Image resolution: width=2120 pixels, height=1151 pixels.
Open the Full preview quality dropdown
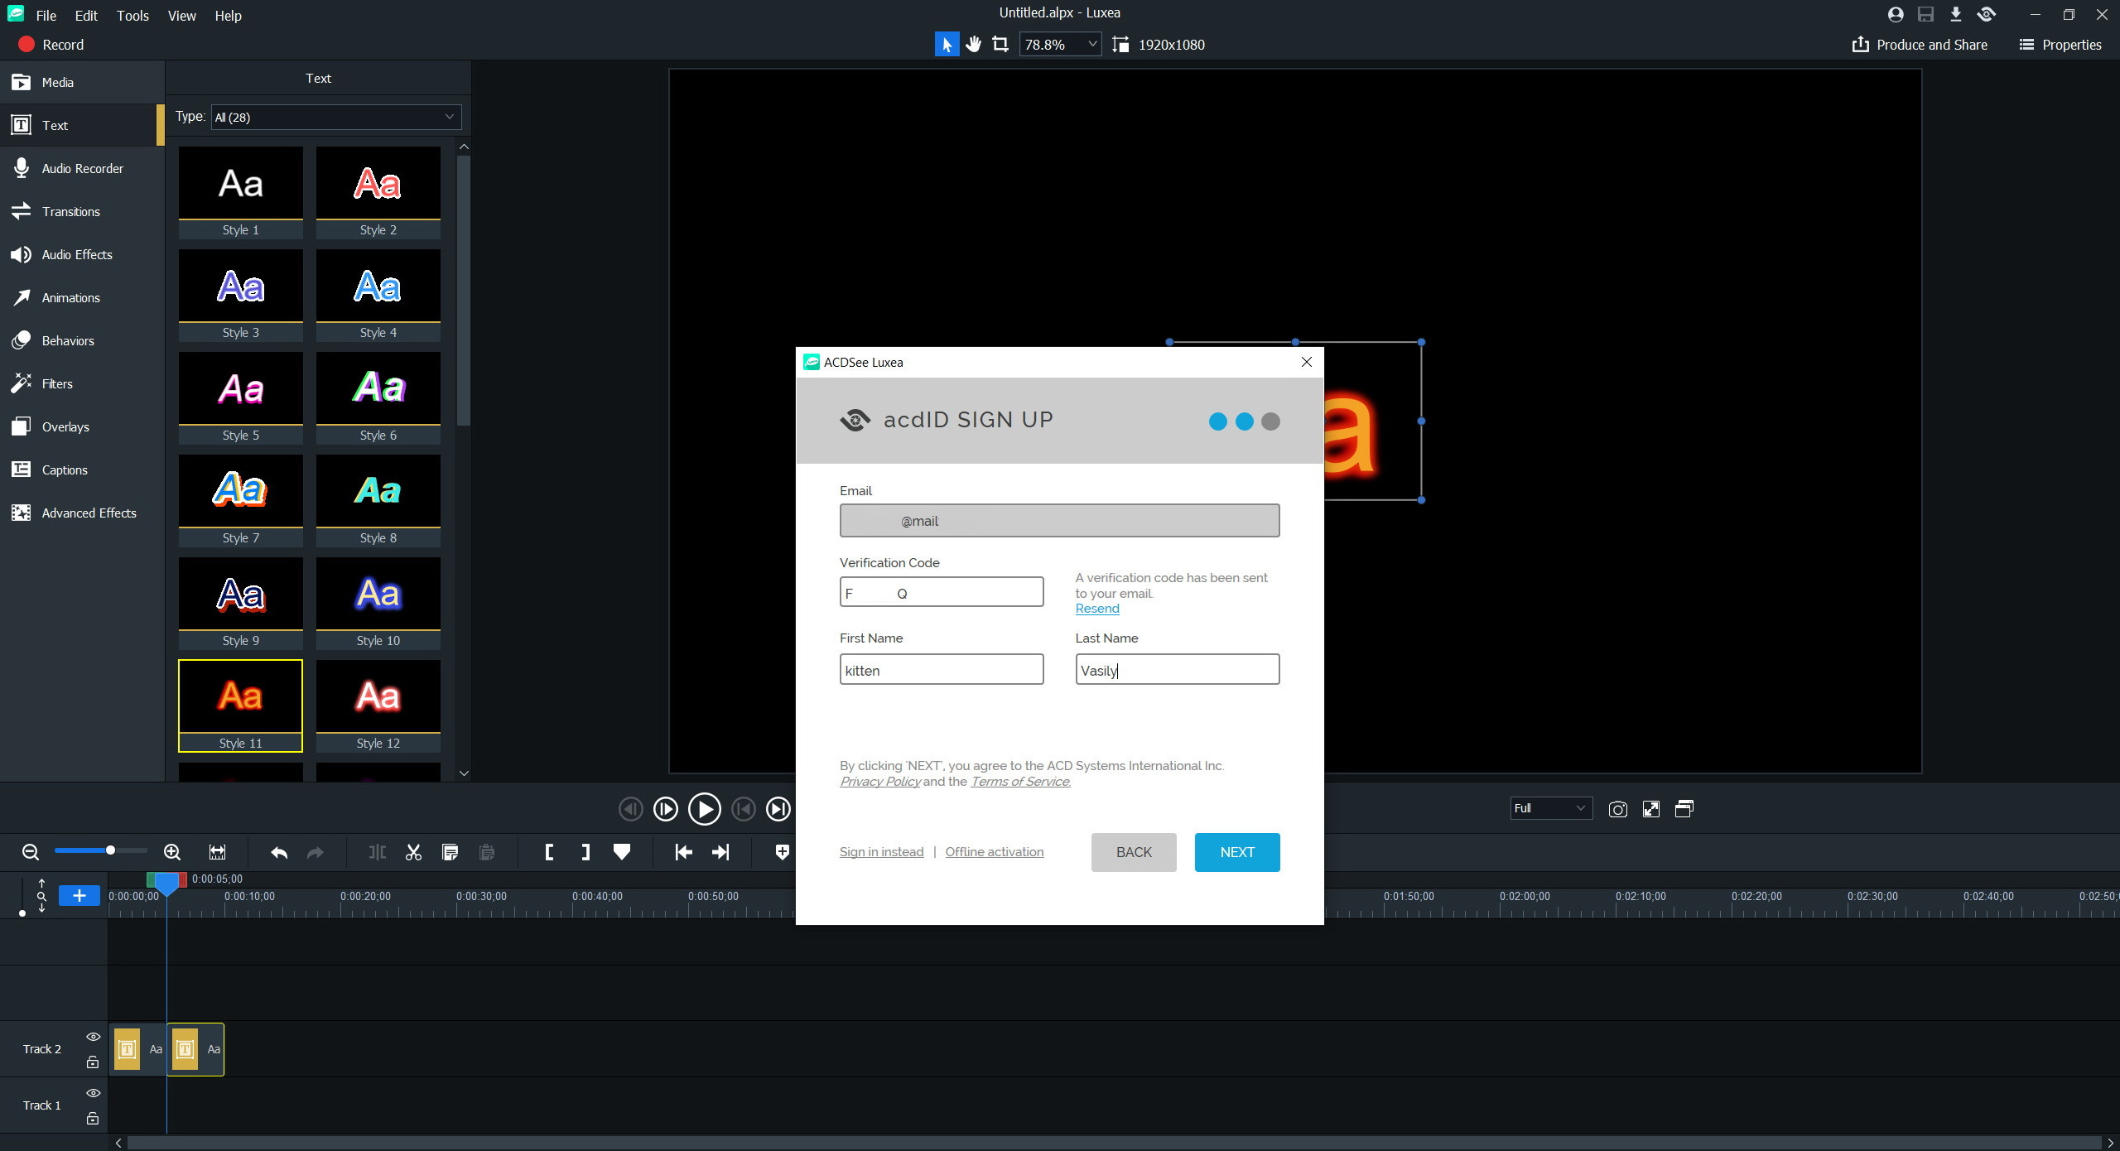(x=1550, y=808)
